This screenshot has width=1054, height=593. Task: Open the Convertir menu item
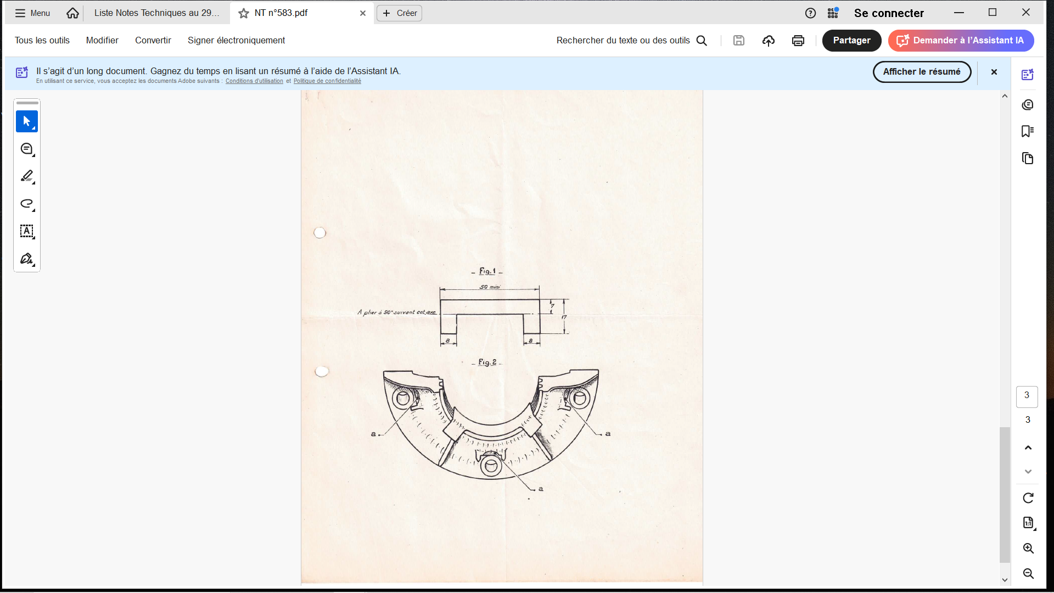(x=153, y=41)
